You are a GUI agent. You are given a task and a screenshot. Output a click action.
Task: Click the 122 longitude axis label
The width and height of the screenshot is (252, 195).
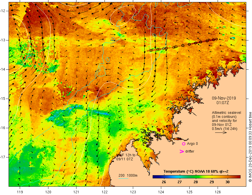105,192
